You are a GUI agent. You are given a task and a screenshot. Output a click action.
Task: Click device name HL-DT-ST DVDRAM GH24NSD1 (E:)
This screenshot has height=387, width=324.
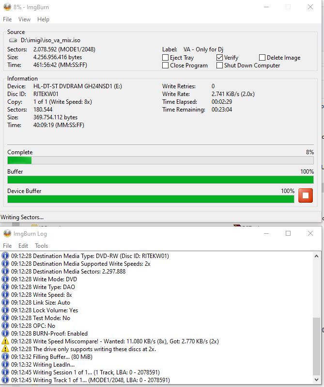coord(77,86)
